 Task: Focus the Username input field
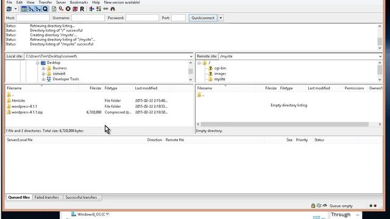click(88, 18)
